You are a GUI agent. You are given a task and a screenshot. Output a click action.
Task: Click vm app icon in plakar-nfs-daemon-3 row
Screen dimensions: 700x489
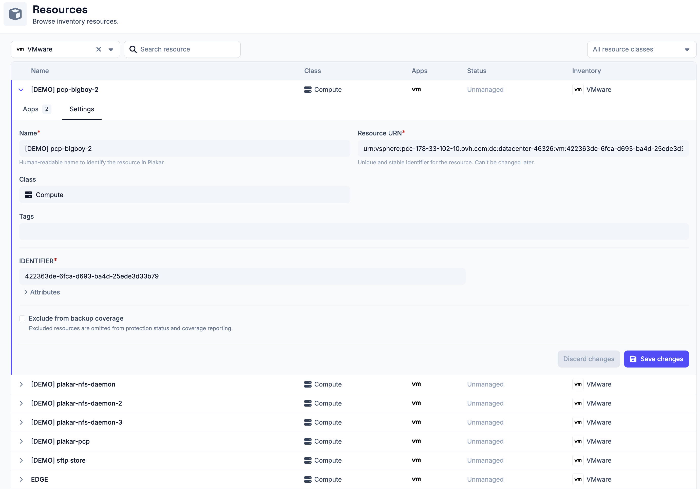pyautogui.click(x=416, y=423)
